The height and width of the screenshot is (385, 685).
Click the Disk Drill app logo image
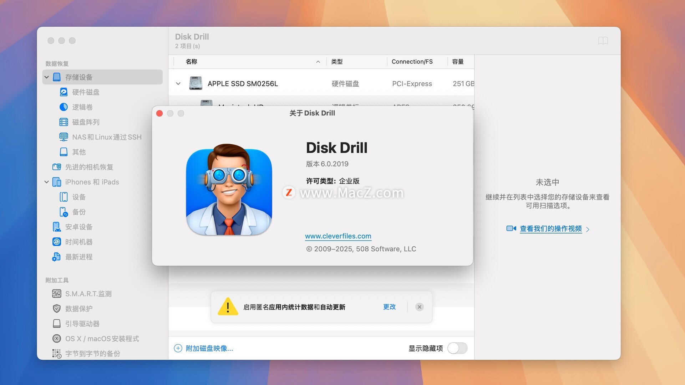click(229, 190)
